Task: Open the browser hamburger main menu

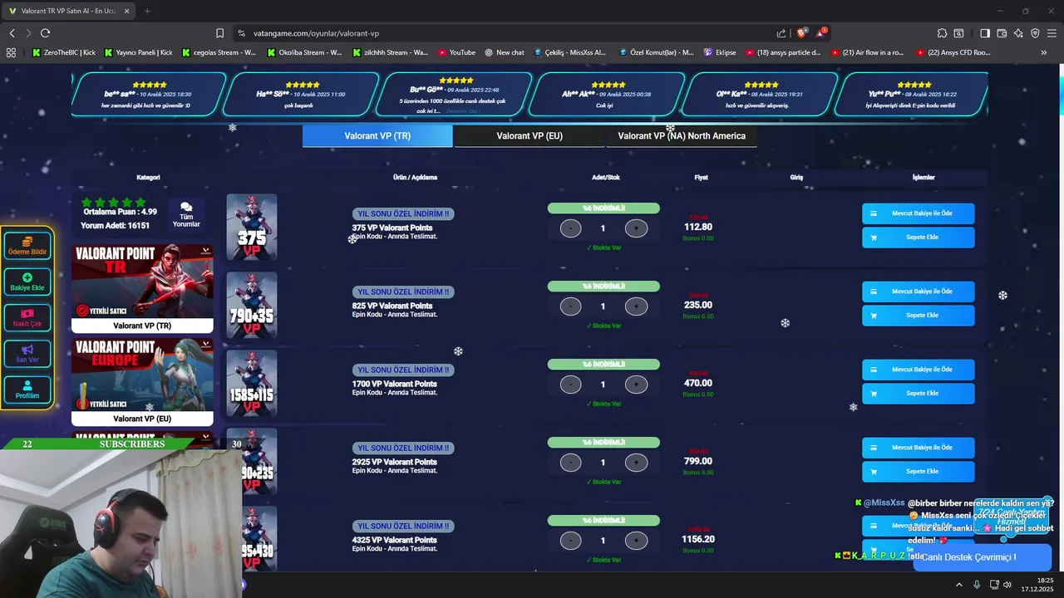Action: point(1052,33)
